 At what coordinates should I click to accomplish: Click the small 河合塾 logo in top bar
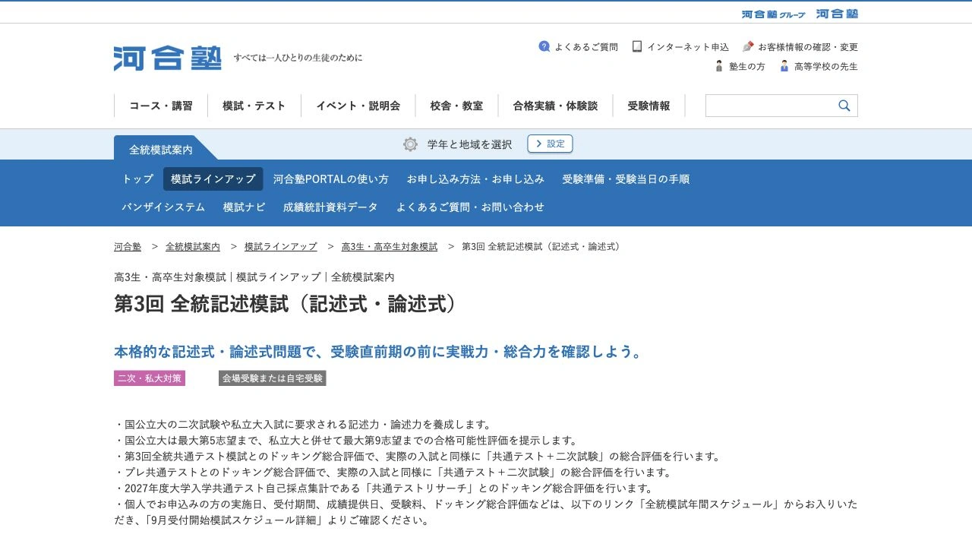coord(837,14)
